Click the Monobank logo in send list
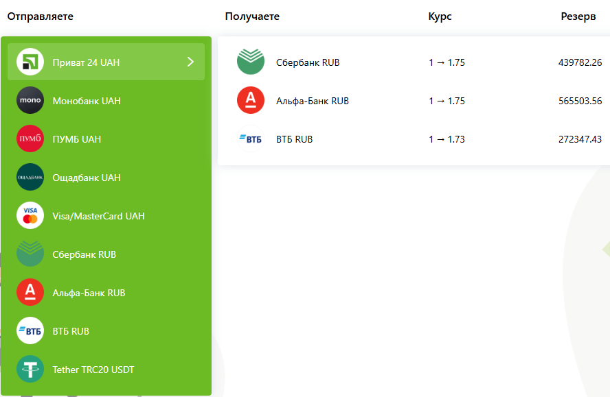 click(x=30, y=100)
